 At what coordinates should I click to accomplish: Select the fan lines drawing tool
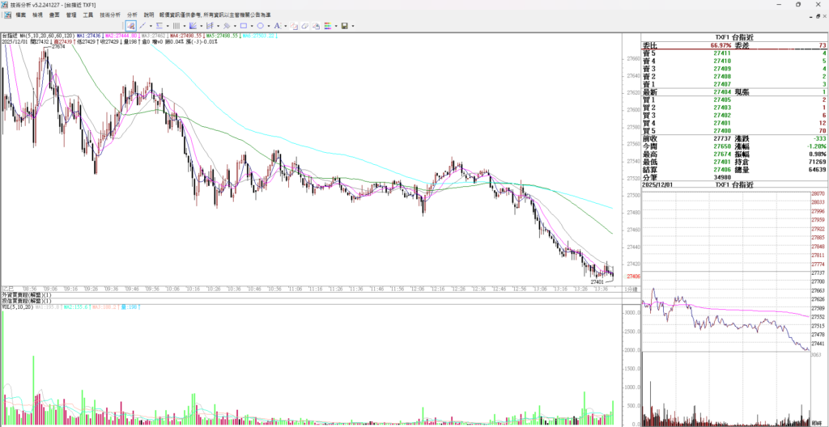[x=193, y=26]
